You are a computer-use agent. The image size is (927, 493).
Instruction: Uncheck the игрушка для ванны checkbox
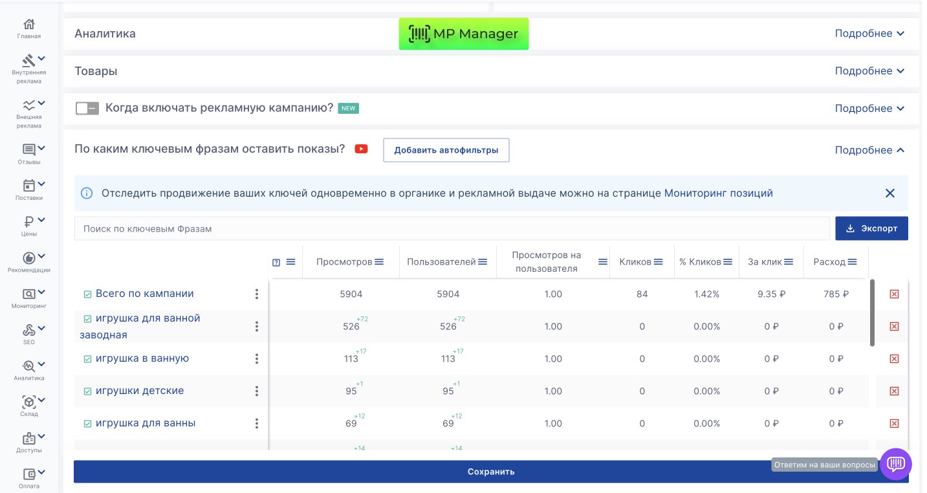pos(87,424)
